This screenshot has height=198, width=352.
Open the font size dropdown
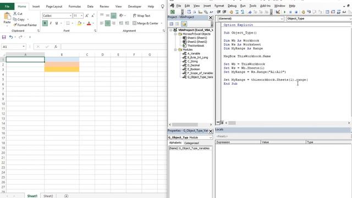coord(81,16)
